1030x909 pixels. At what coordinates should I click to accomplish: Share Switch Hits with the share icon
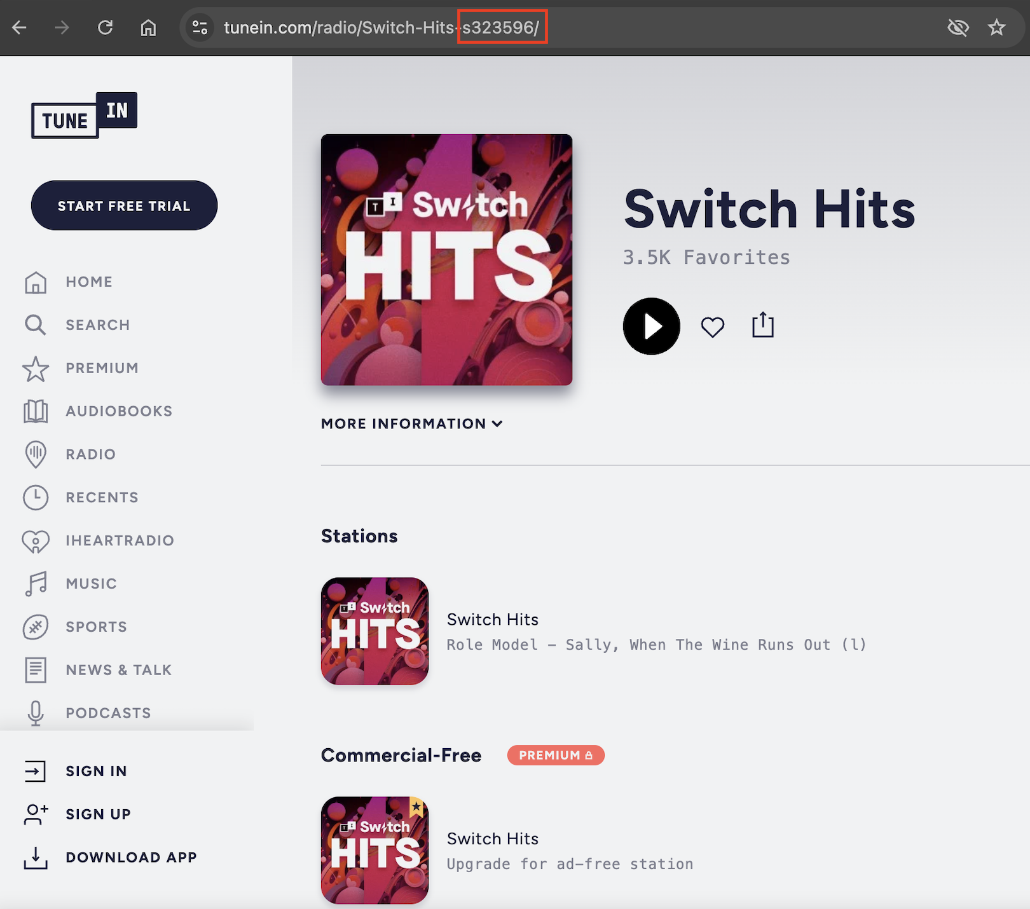coord(763,325)
